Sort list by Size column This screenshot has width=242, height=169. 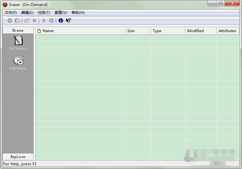pos(138,31)
